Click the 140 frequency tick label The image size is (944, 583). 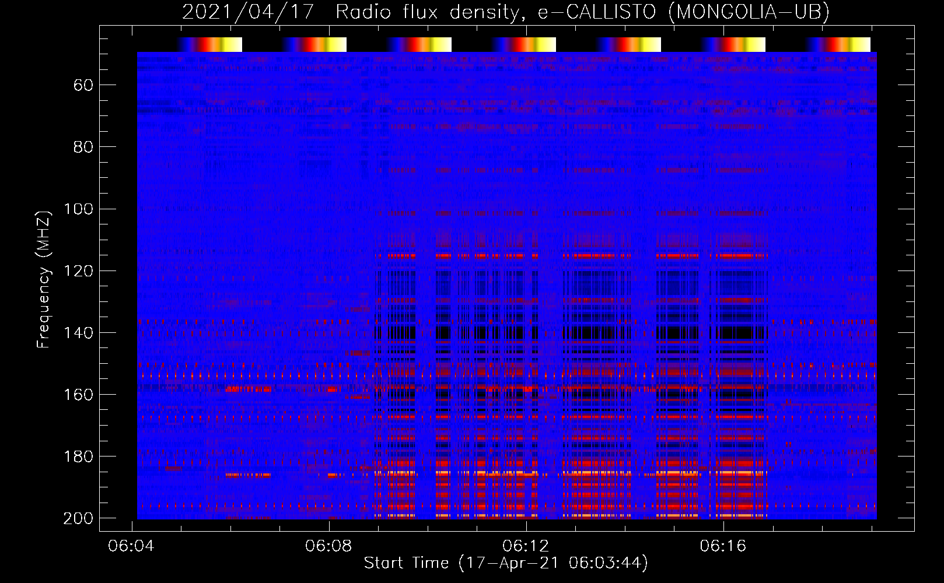point(79,332)
